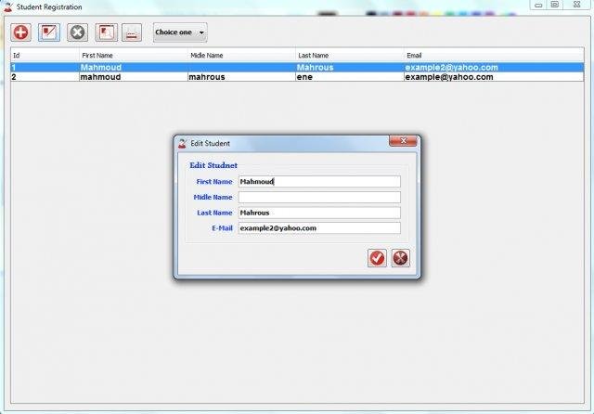Viewport: 594px width, 414px height.
Task: Minimize the Student Registration window
Action: click(x=538, y=5)
